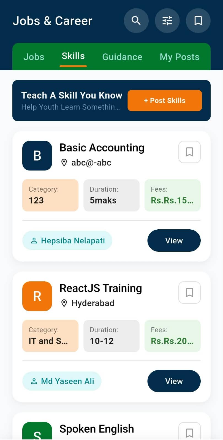Open the search icon in header

tap(136, 21)
